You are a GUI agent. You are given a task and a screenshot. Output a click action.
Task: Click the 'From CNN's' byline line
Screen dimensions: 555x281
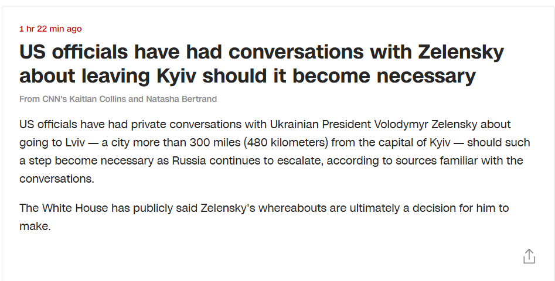(118, 99)
